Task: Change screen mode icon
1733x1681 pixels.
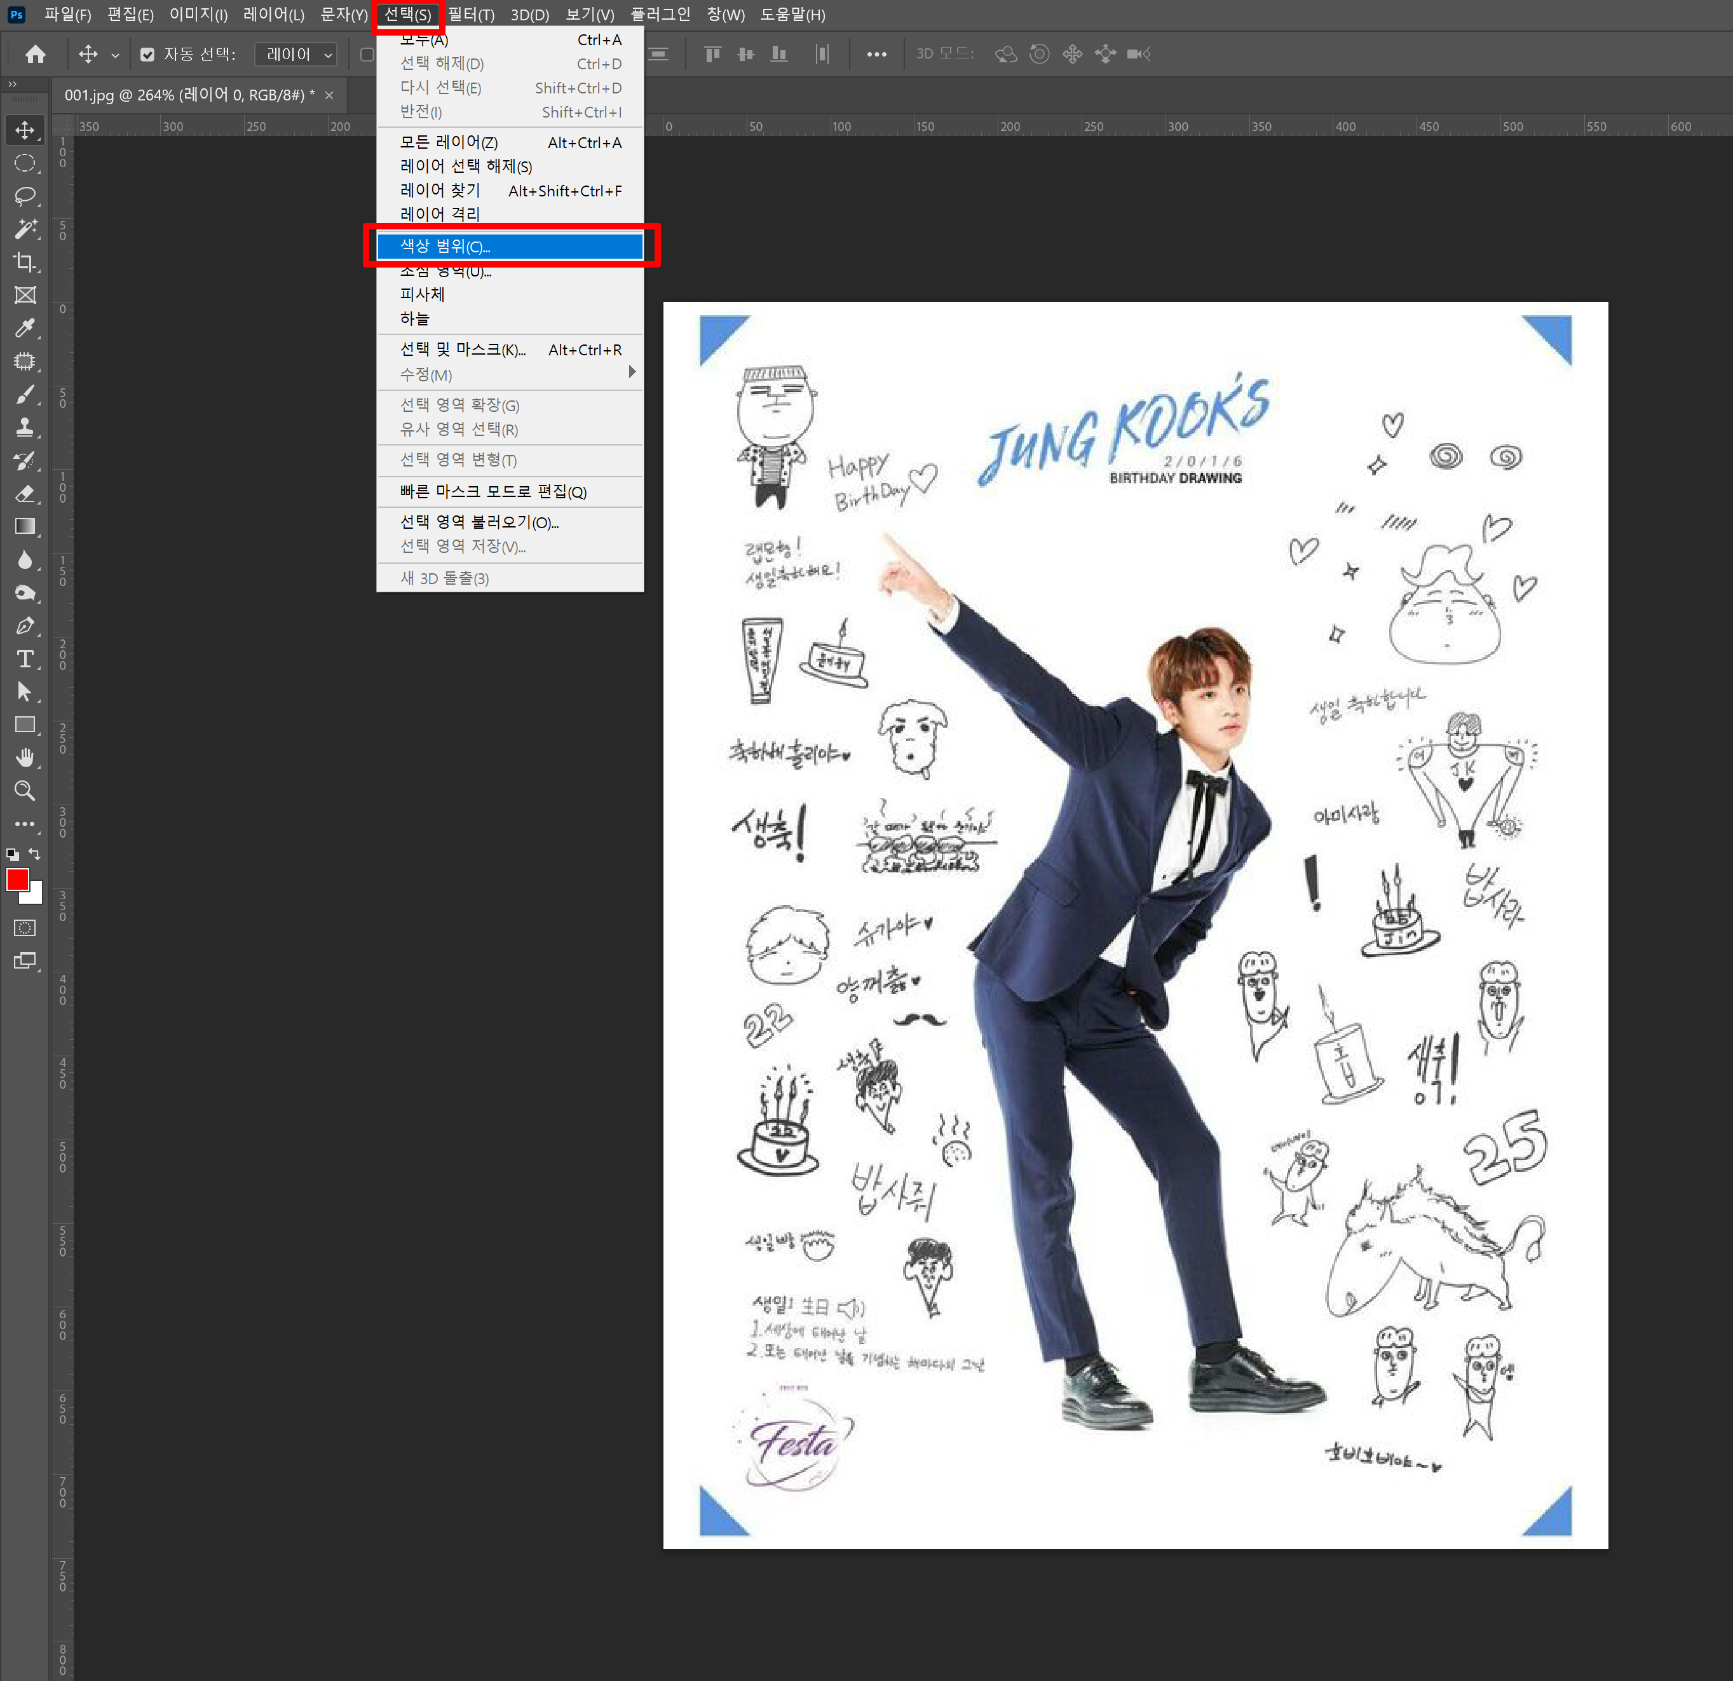Action: (x=25, y=961)
